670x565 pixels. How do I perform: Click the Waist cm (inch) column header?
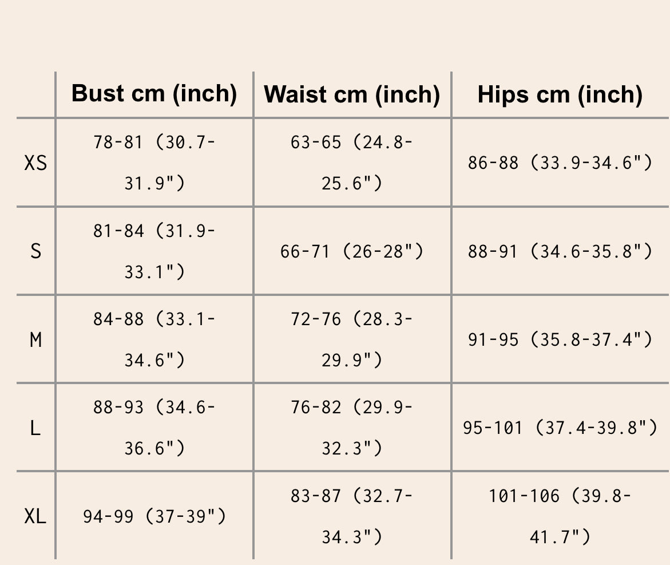352,94
